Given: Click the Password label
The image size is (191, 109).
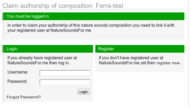Looking at the screenshot, I should click(18, 81).
